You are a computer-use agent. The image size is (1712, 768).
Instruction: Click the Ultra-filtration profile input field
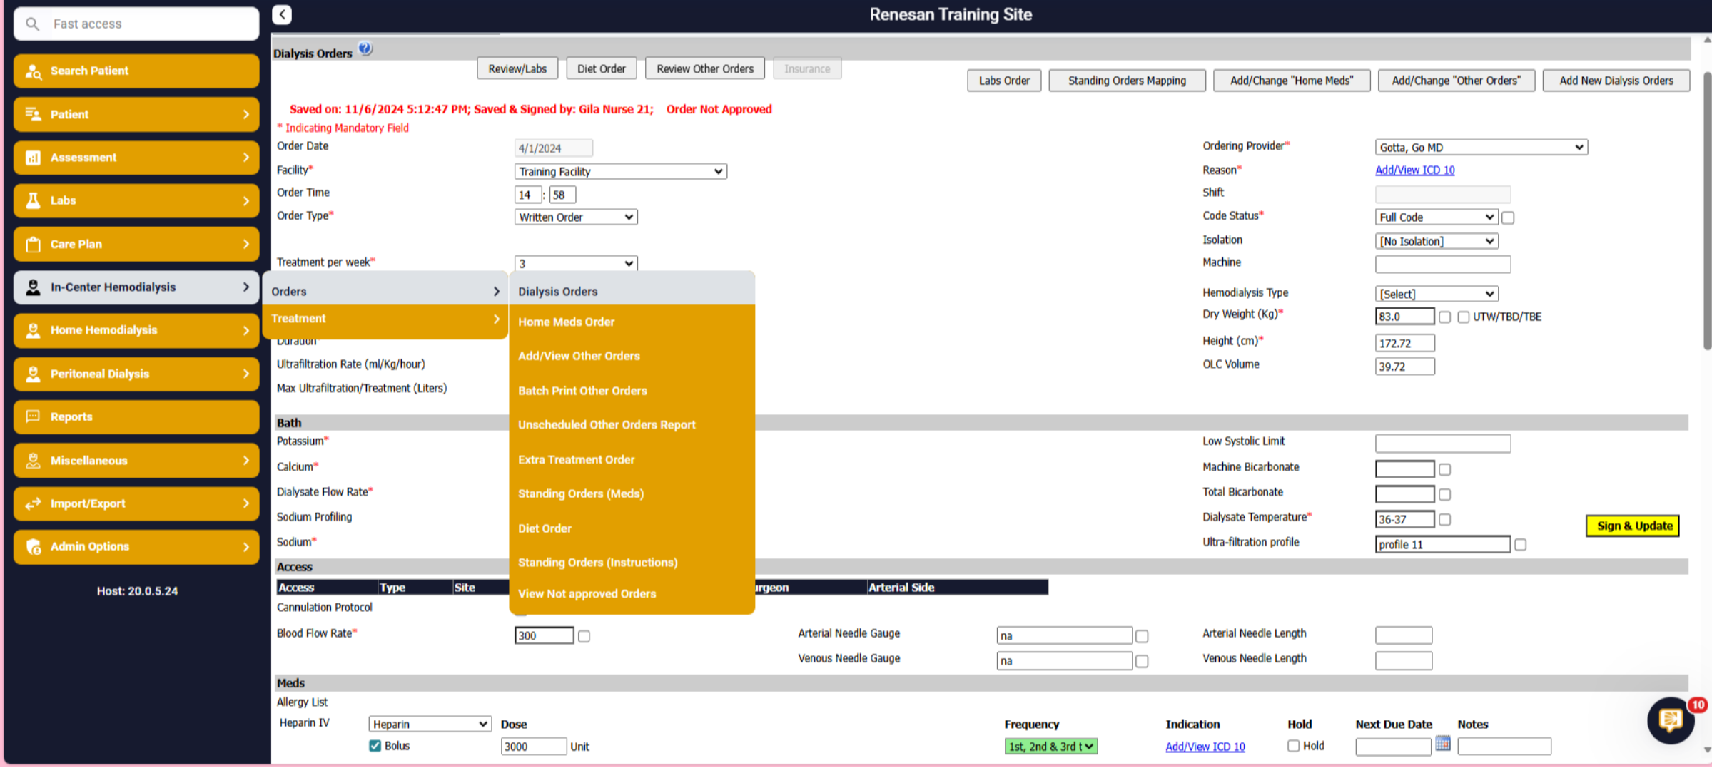(1442, 545)
